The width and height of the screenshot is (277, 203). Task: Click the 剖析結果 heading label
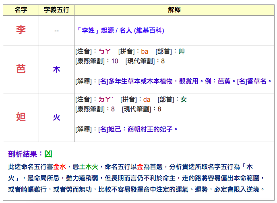tap(25, 154)
